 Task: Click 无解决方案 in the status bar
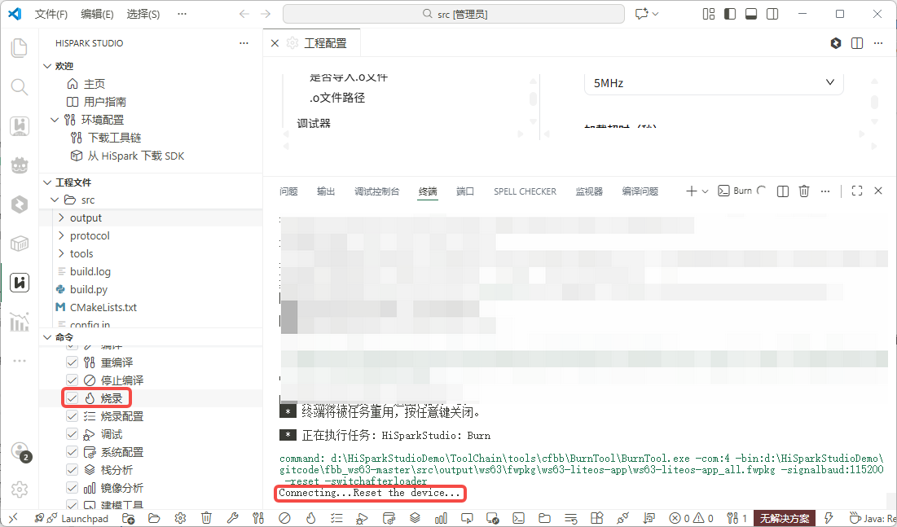tap(785, 518)
